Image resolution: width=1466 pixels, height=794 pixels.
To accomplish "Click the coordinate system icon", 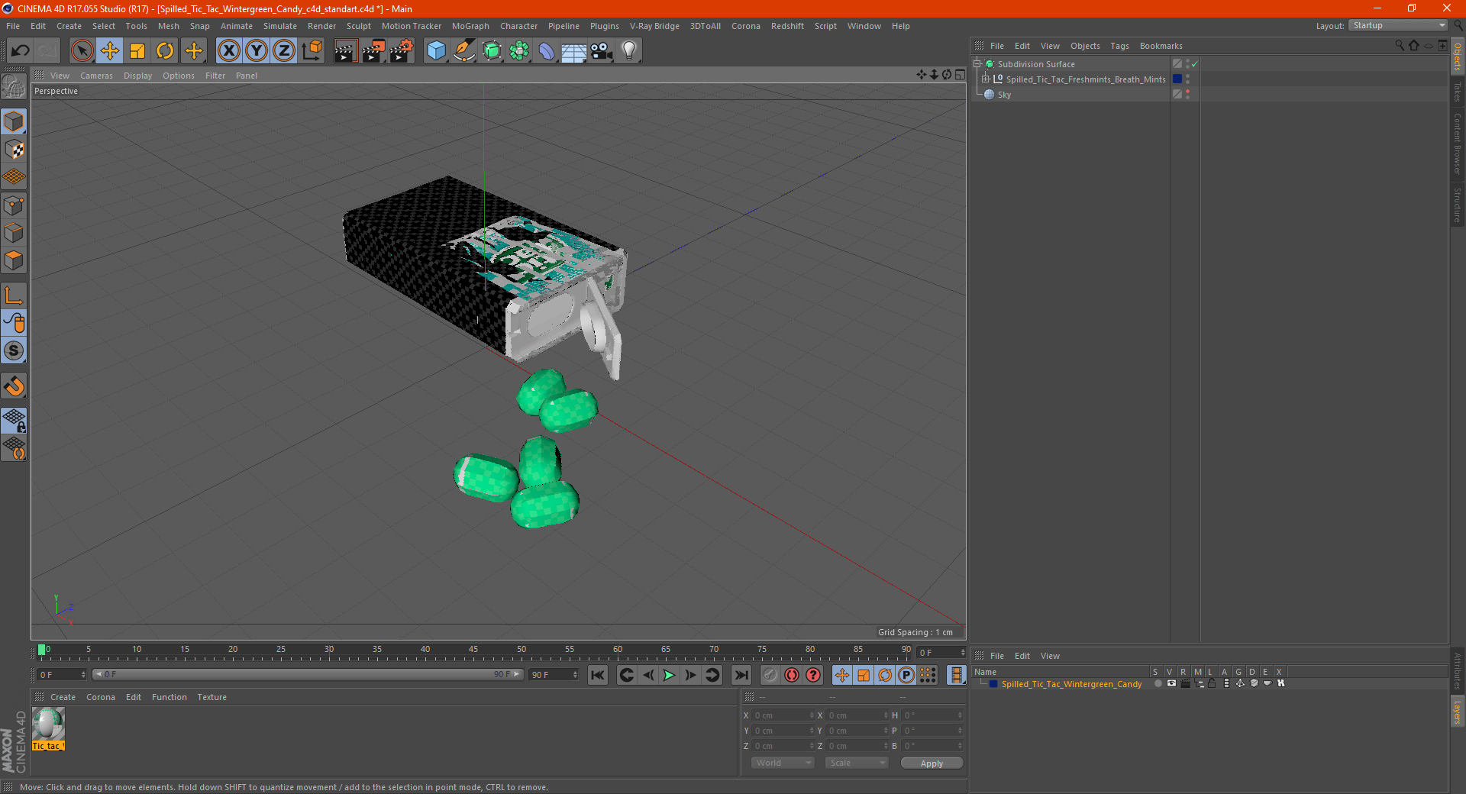I will (312, 51).
